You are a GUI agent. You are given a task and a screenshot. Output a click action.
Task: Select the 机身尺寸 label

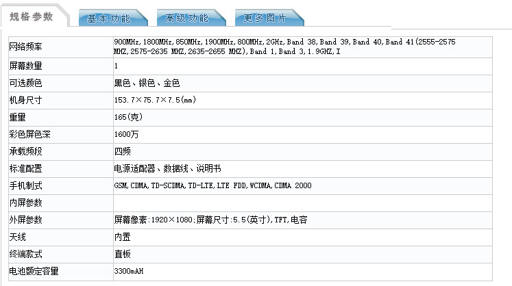pos(26,100)
